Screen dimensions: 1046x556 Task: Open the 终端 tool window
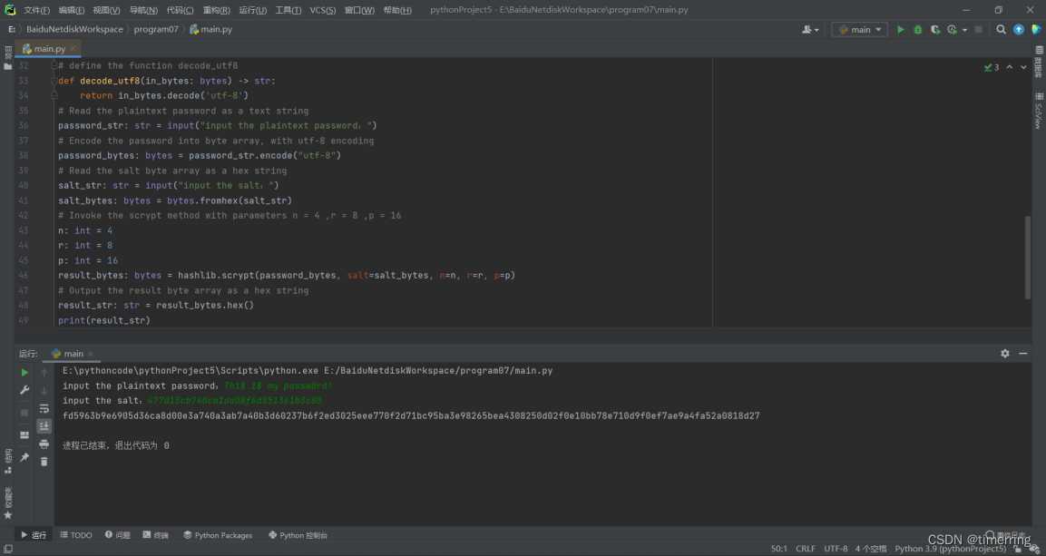click(155, 534)
